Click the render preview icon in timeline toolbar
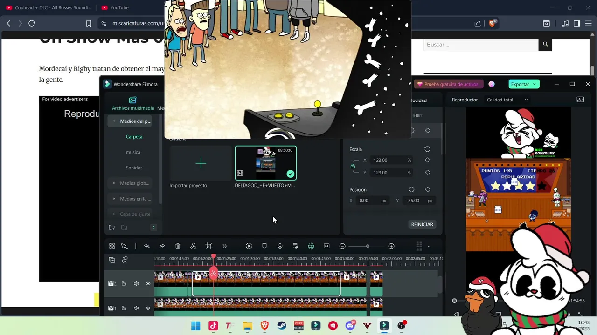The height and width of the screenshot is (335, 597). 249,246
